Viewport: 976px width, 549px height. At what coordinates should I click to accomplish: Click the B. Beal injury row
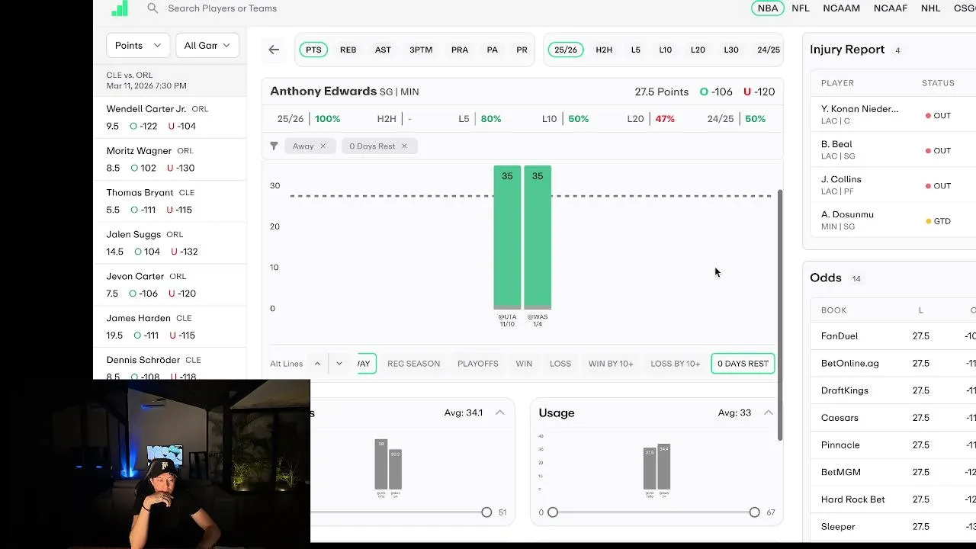893,150
